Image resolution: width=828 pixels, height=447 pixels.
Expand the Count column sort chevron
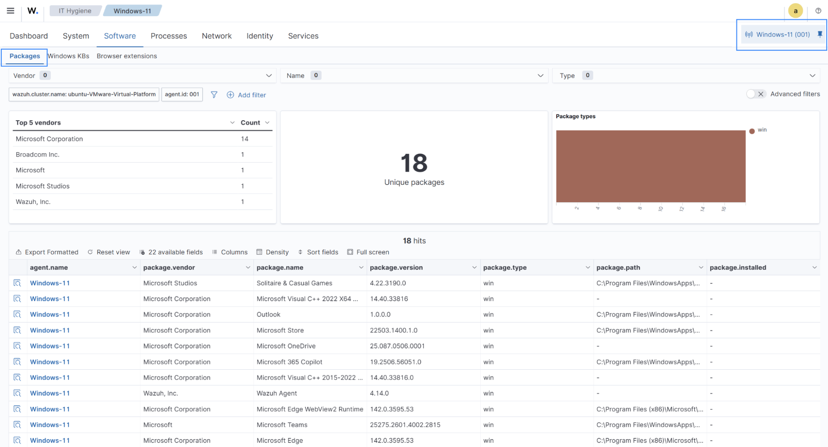pyautogui.click(x=267, y=122)
